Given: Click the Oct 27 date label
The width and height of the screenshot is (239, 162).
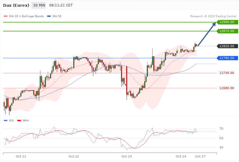Looking at the screenshot, I should point(200,156).
